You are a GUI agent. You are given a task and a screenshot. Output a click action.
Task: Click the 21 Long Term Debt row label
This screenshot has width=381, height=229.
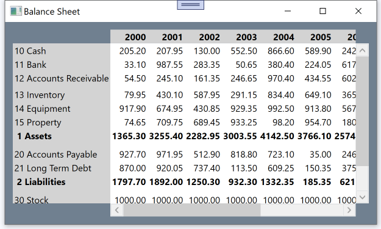coord(52,168)
